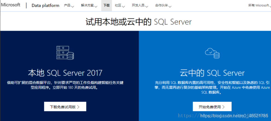Click the server stack database icon
This screenshot has width=271, height=121.
[x=65, y=52]
